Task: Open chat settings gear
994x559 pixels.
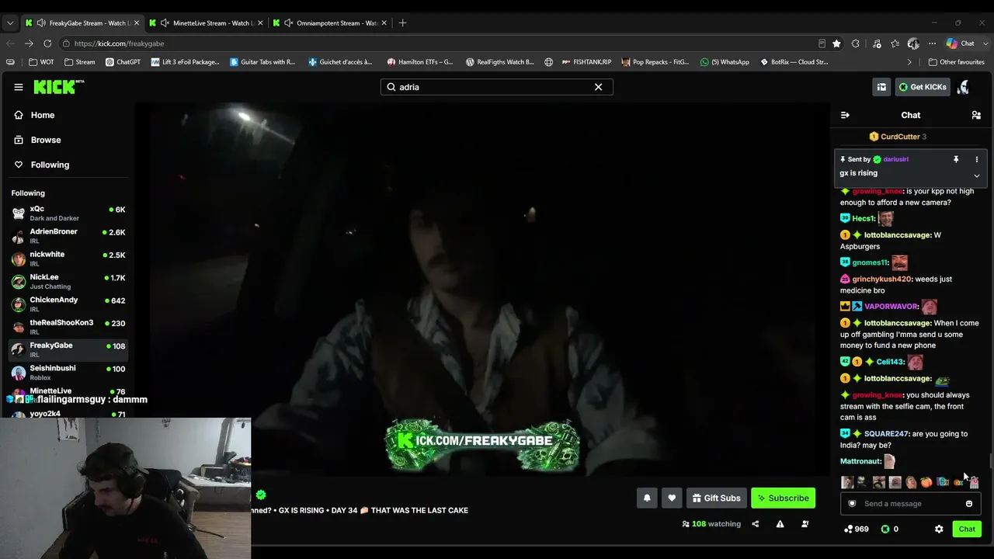Action: coord(939,529)
